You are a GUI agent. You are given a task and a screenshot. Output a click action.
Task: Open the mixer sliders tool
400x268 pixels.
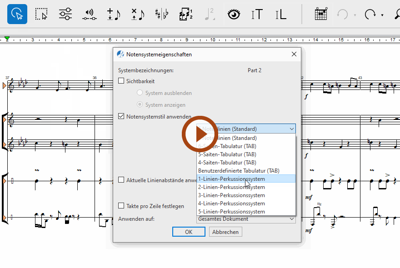[65, 14]
